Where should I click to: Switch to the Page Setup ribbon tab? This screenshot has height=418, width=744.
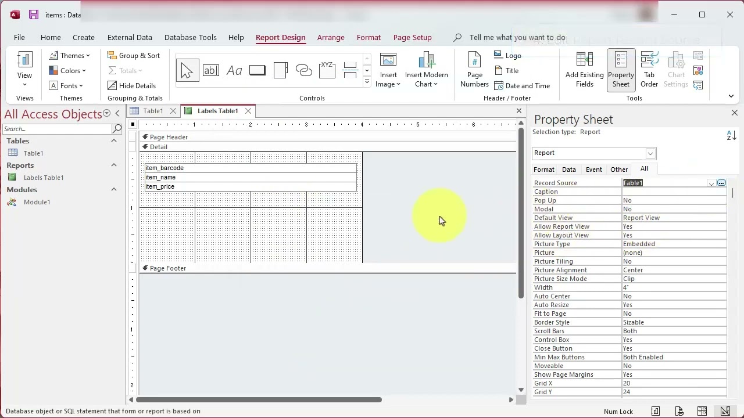tap(412, 37)
